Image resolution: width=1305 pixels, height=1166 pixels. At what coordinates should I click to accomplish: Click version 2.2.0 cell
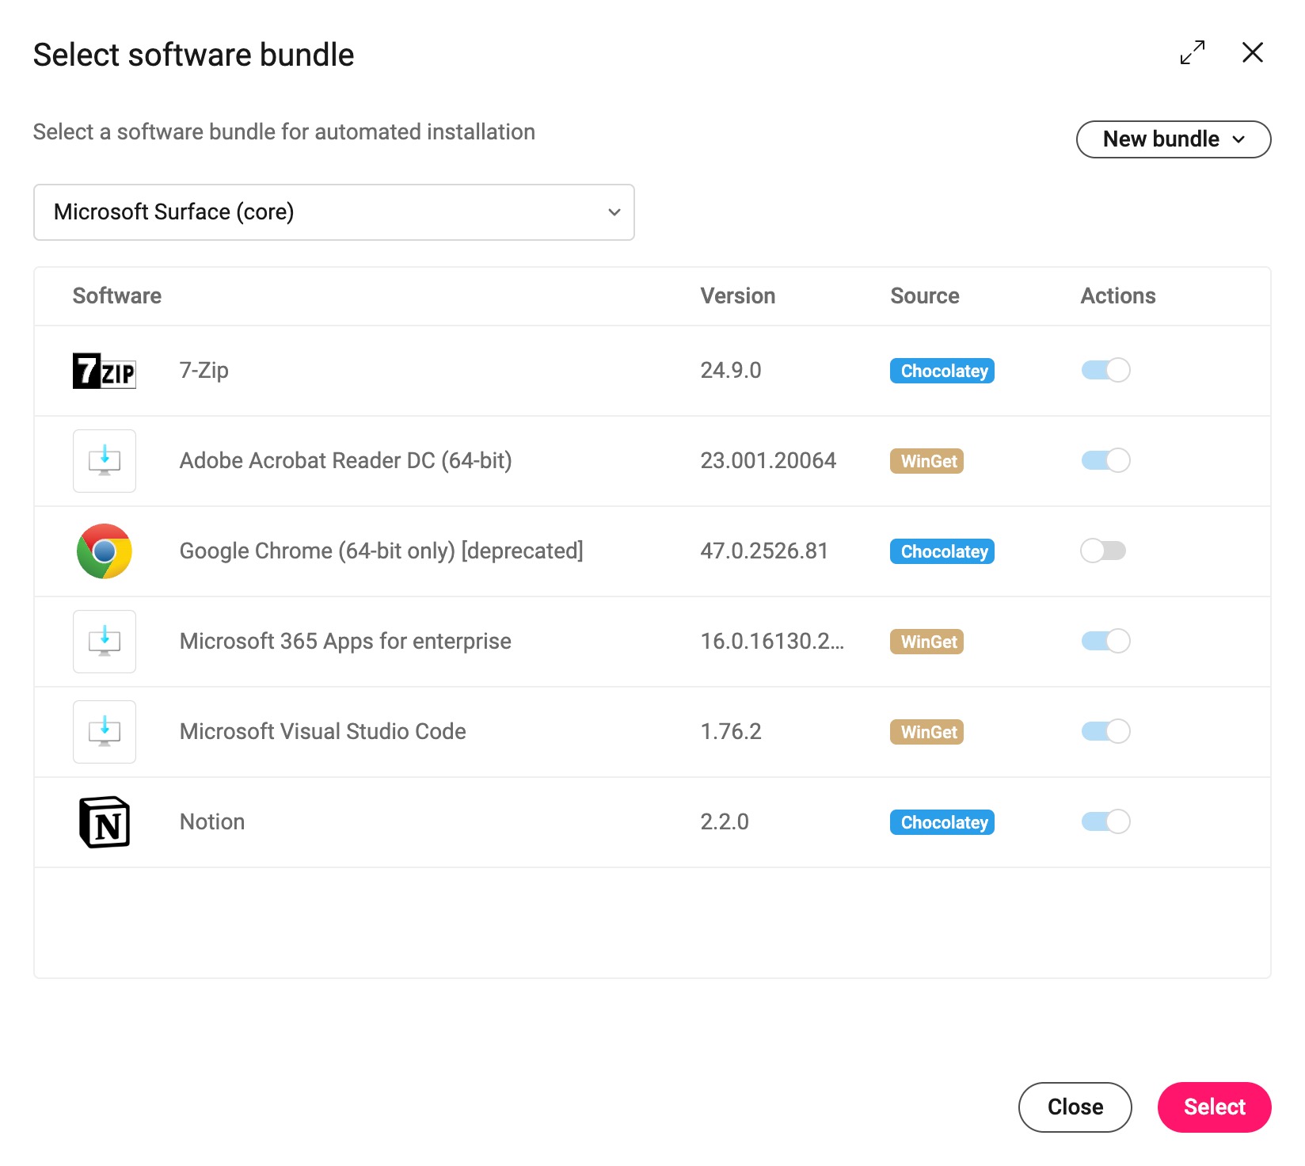coord(725,822)
